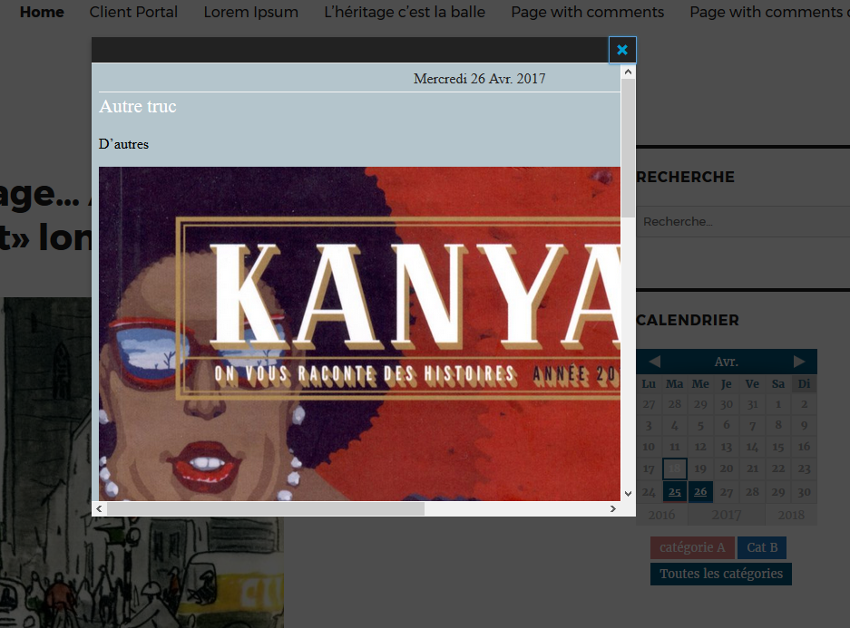Image resolution: width=850 pixels, height=628 pixels.
Task: Close the event popup with the X
Action: pyautogui.click(x=622, y=51)
